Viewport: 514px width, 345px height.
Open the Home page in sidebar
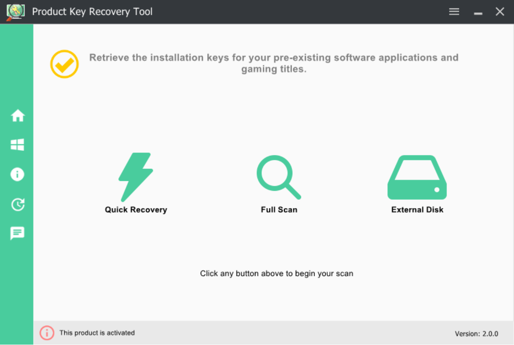tap(18, 116)
